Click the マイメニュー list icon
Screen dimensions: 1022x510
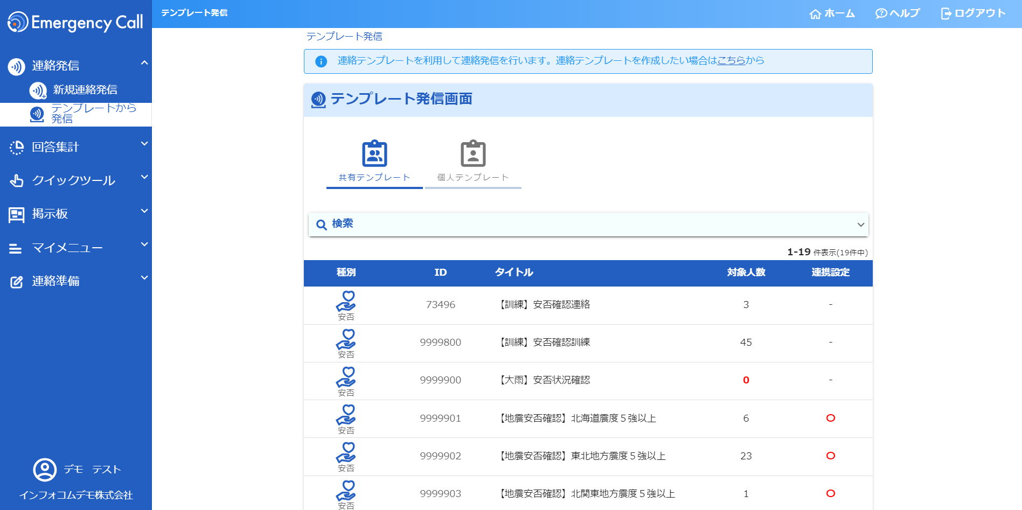[x=16, y=248]
